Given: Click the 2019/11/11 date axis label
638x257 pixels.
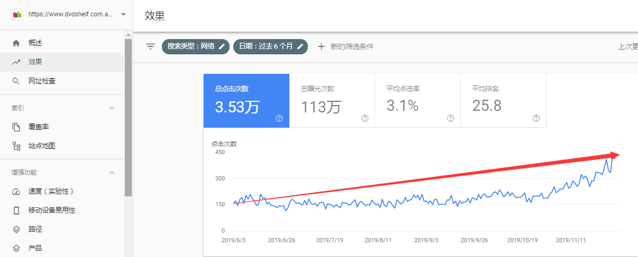Looking at the screenshot, I should click(572, 240).
